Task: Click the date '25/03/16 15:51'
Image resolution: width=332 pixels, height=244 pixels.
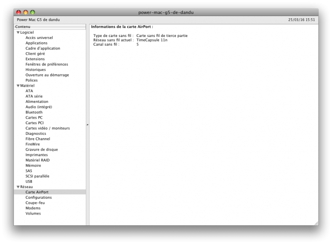Action: pyautogui.click(x=302, y=20)
